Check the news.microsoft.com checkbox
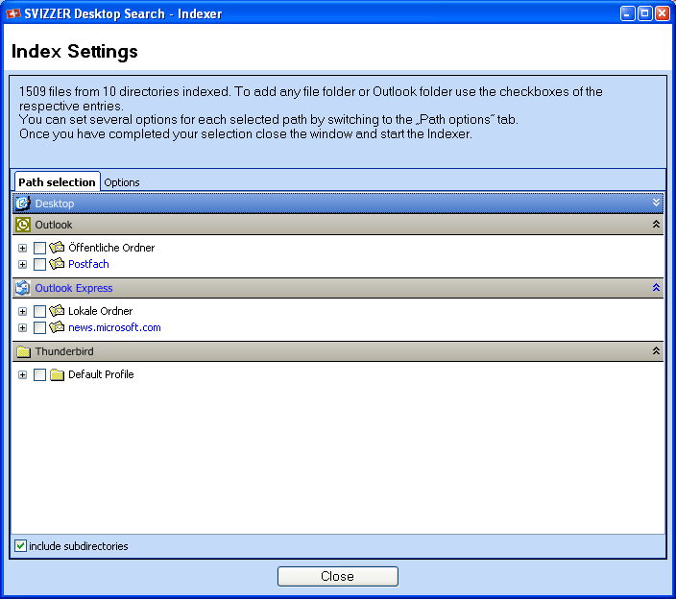 tap(39, 327)
